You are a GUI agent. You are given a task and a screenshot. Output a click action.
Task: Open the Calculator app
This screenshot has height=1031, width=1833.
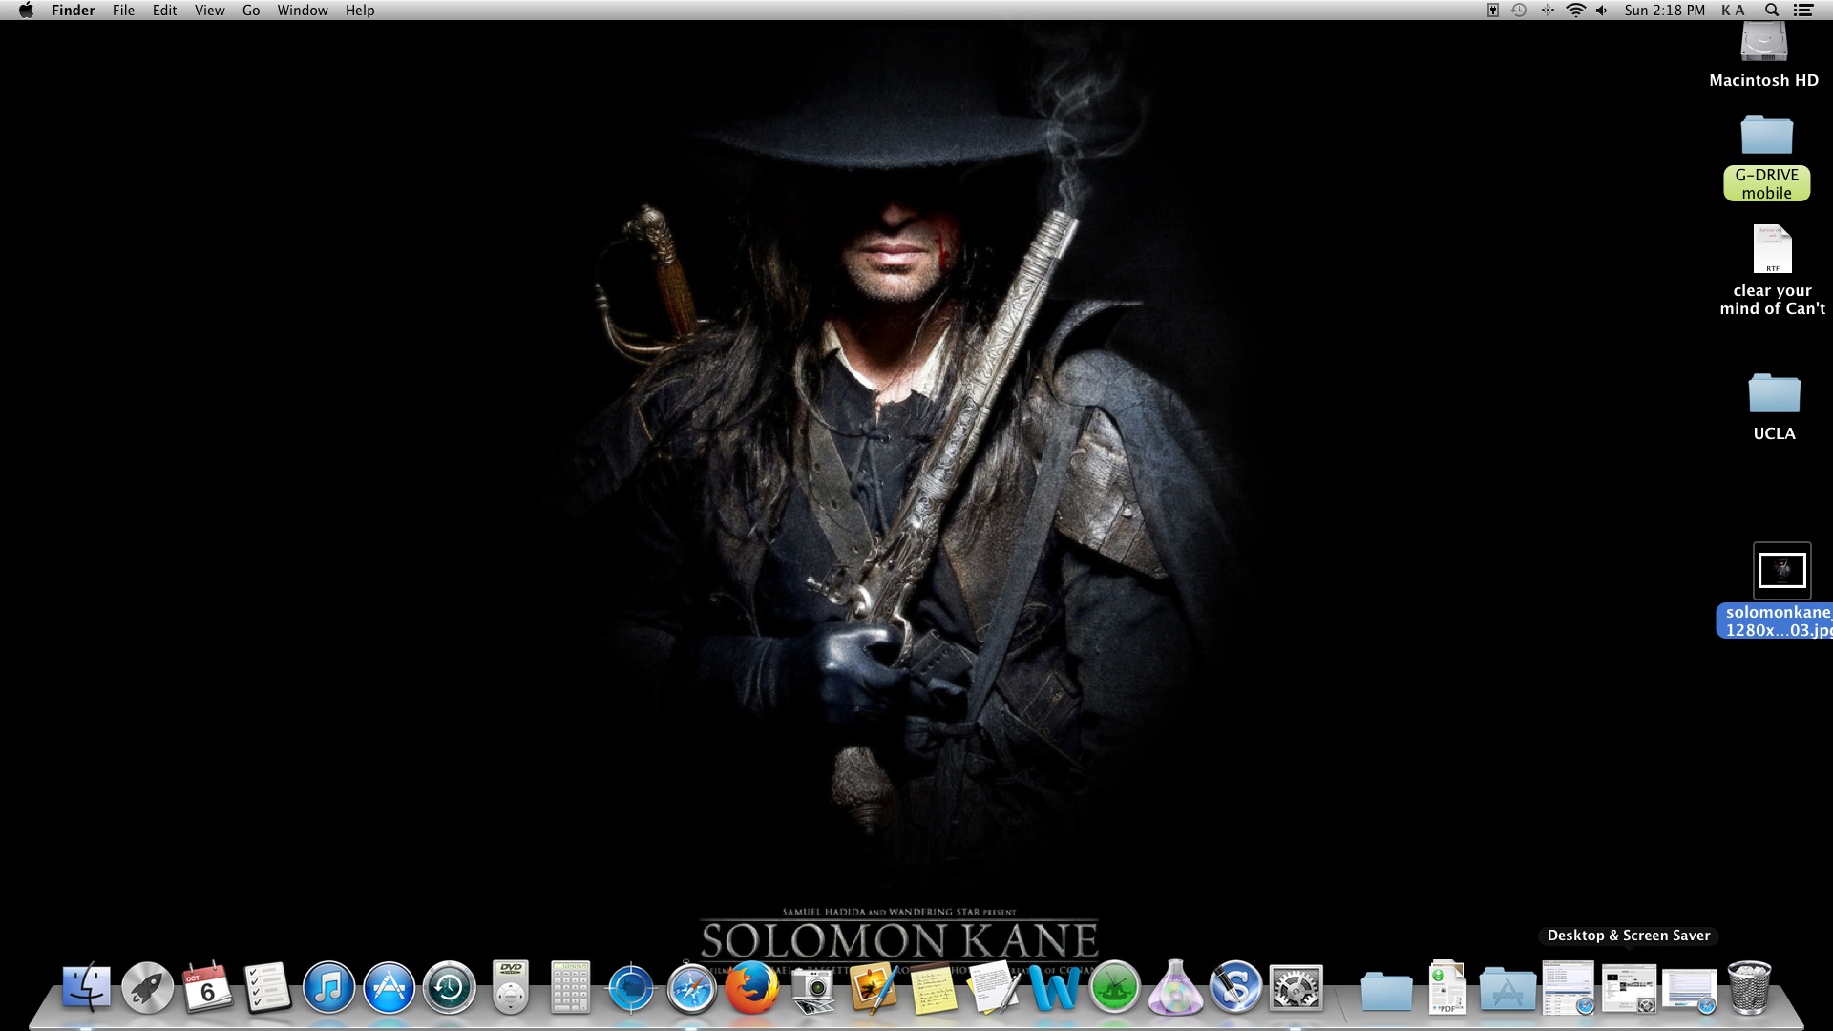[x=571, y=987]
